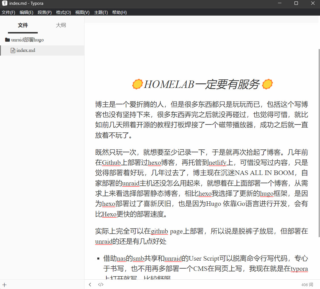This screenshot has width=320, height=289.
Task: Expand the 格式(O) menu
Action: click(x=63, y=12)
